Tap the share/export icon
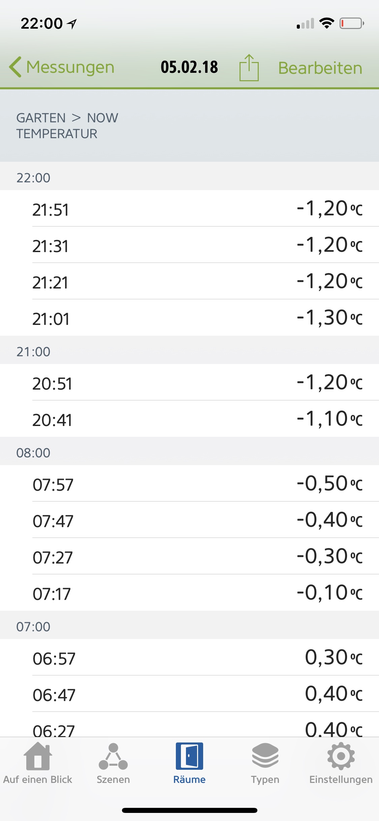Viewport: 379px width, 821px height. [249, 68]
